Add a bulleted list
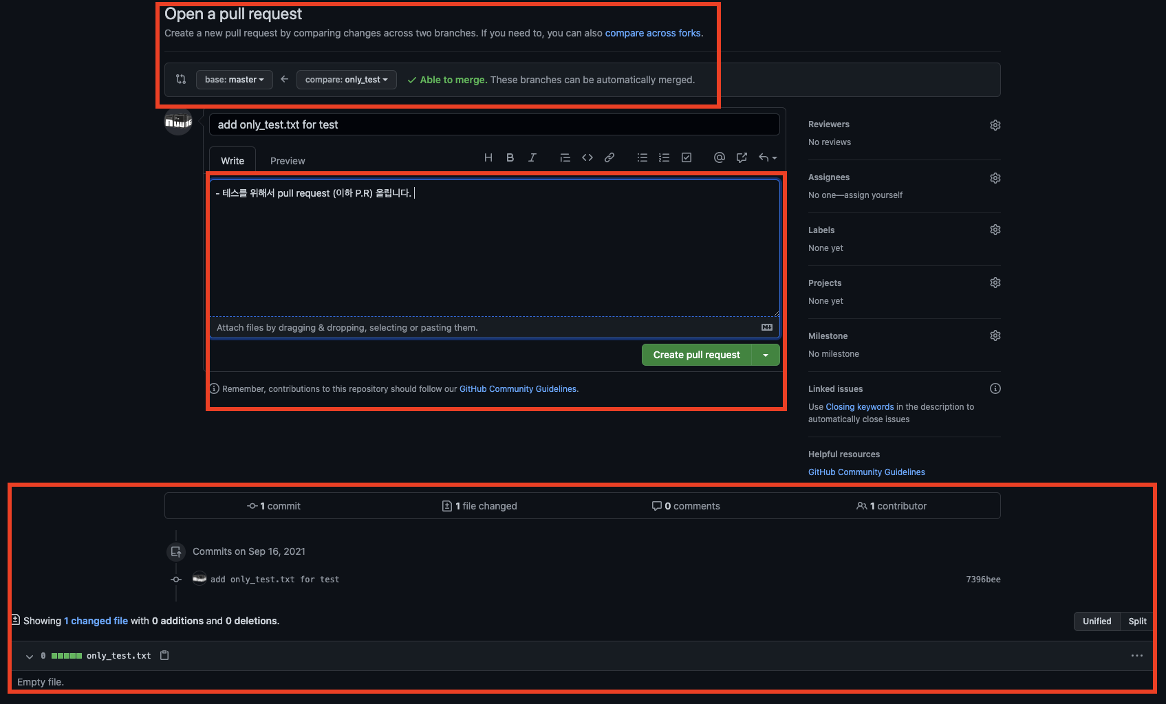 pos(643,157)
